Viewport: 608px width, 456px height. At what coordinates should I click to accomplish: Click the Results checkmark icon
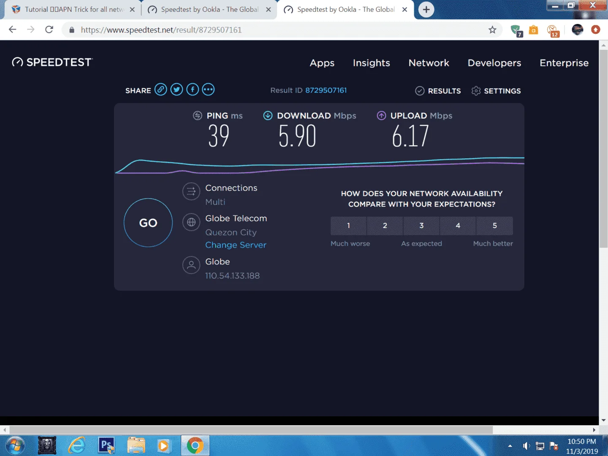pos(420,91)
